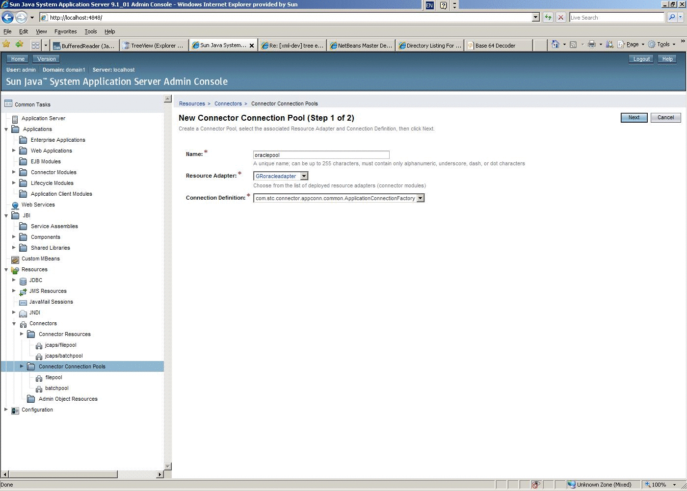
Task: Expand the JDBC tree node
Action: [14, 280]
